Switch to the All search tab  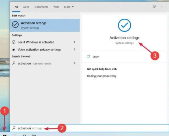coord(16,7)
